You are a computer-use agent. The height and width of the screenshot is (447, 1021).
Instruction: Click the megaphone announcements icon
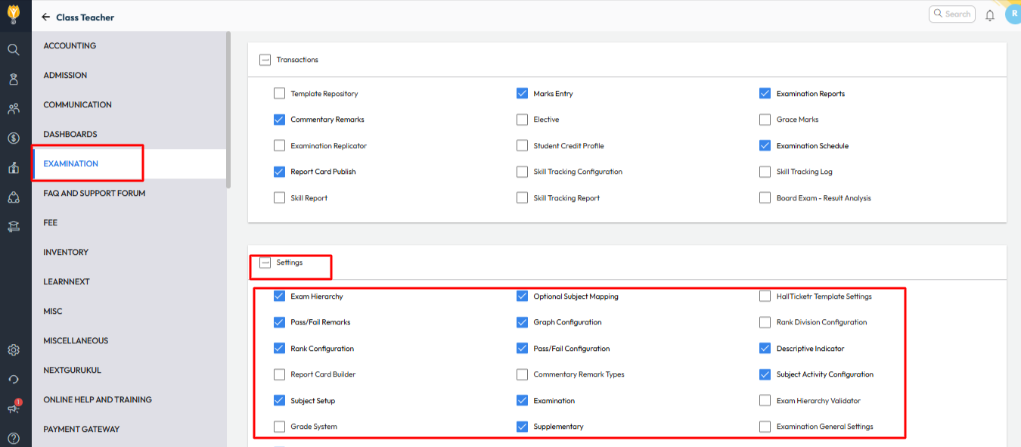(14, 408)
